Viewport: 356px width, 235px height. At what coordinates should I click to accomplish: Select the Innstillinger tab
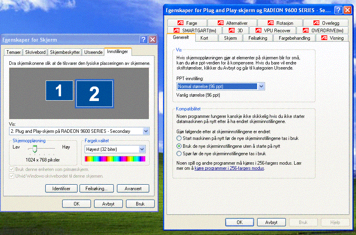click(x=118, y=51)
